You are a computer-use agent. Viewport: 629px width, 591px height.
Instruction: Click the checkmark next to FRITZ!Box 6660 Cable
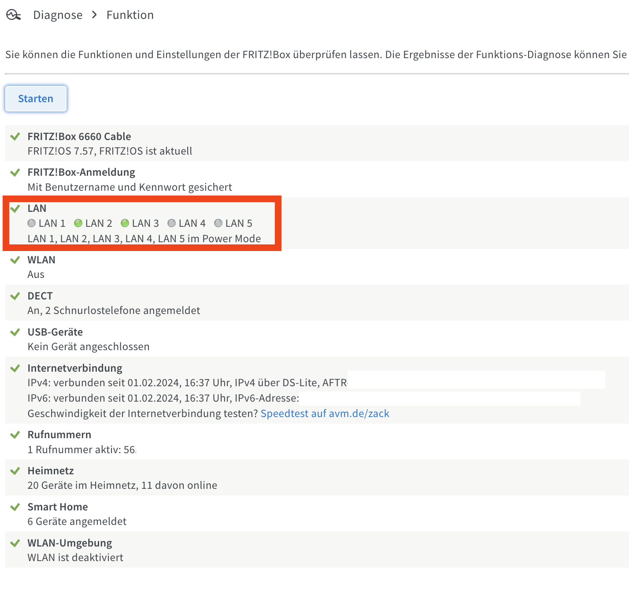point(15,137)
